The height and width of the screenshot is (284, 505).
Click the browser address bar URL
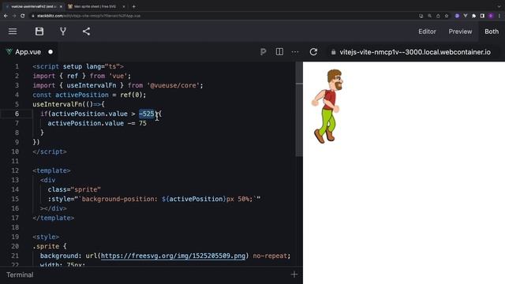pyautogui.click(x=88, y=16)
